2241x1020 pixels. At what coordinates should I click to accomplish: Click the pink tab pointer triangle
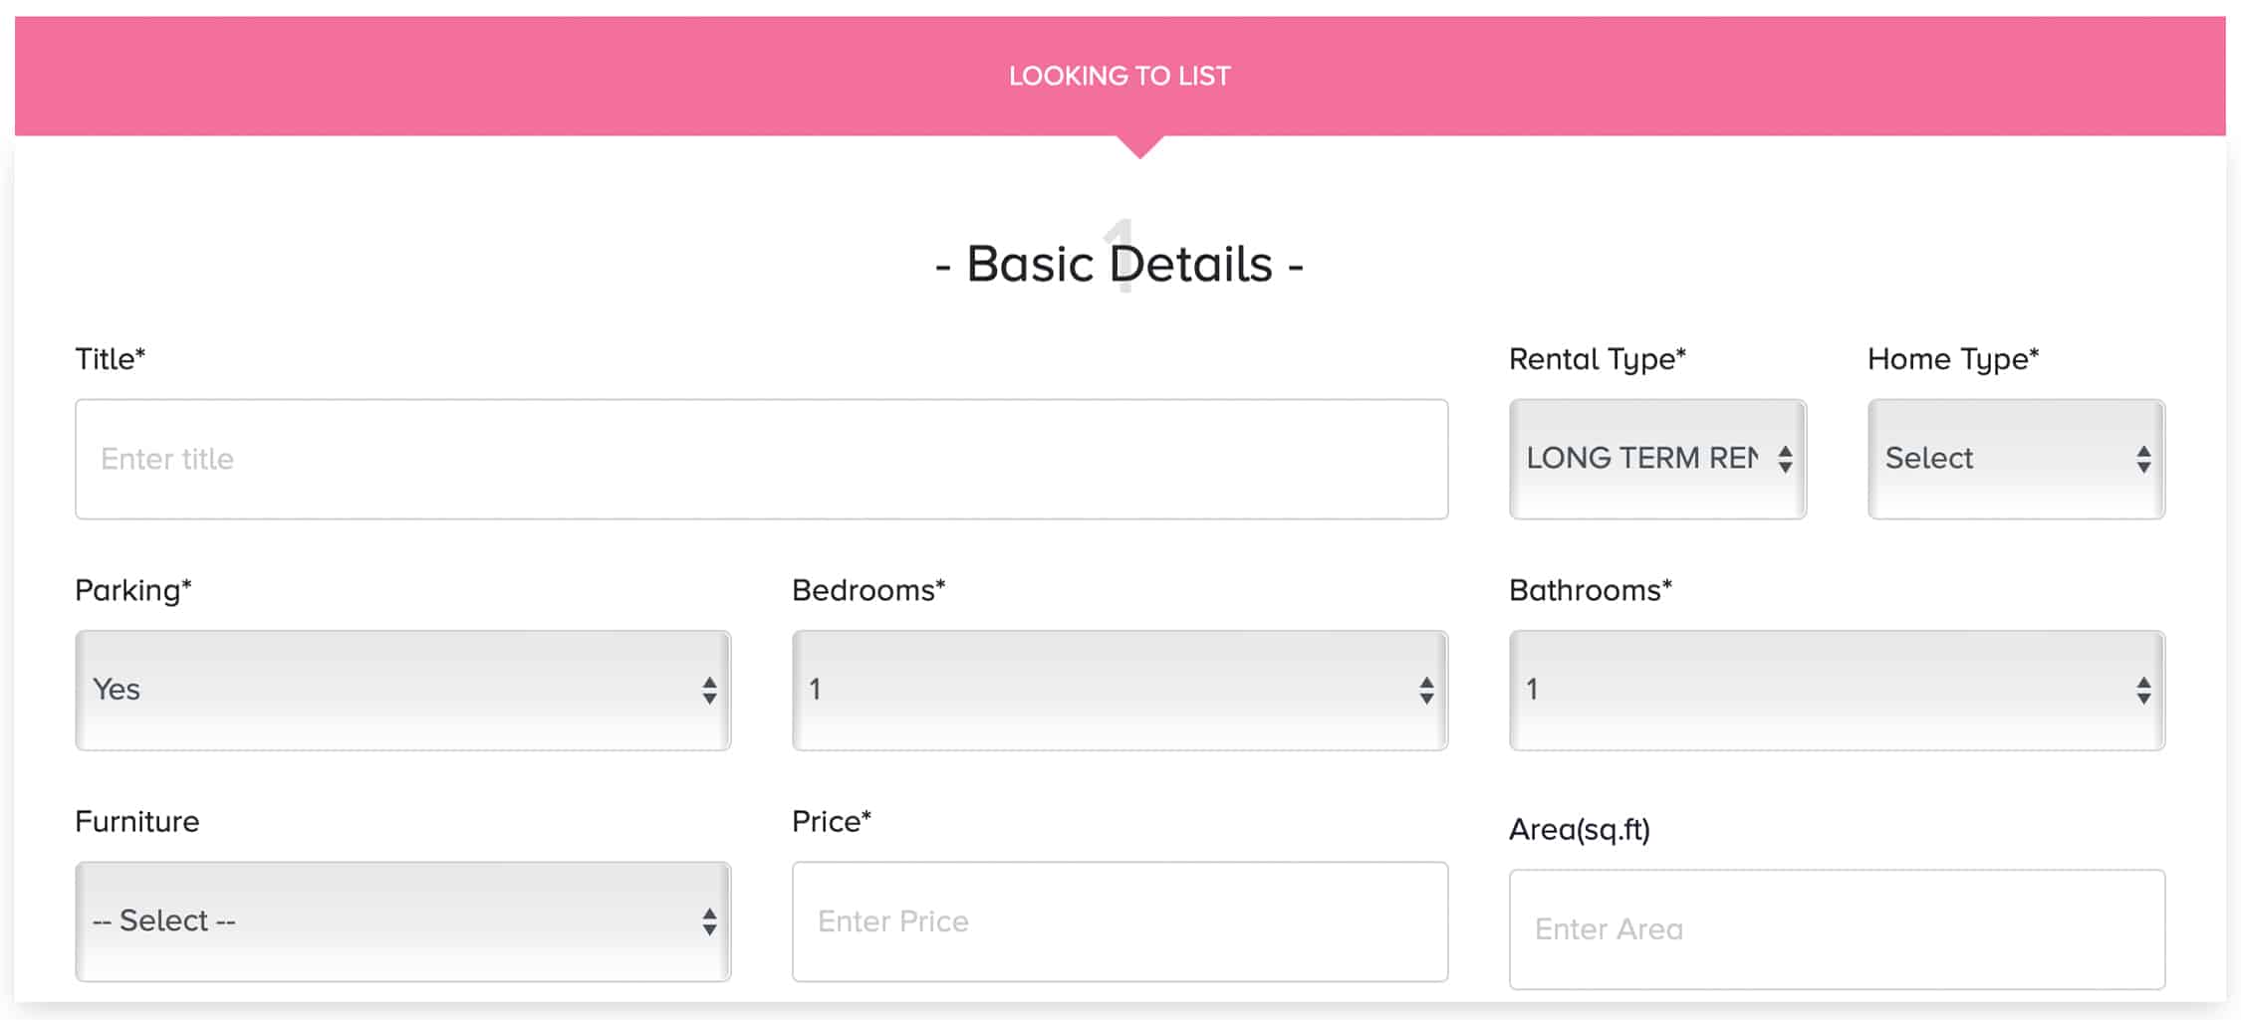(1140, 146)
